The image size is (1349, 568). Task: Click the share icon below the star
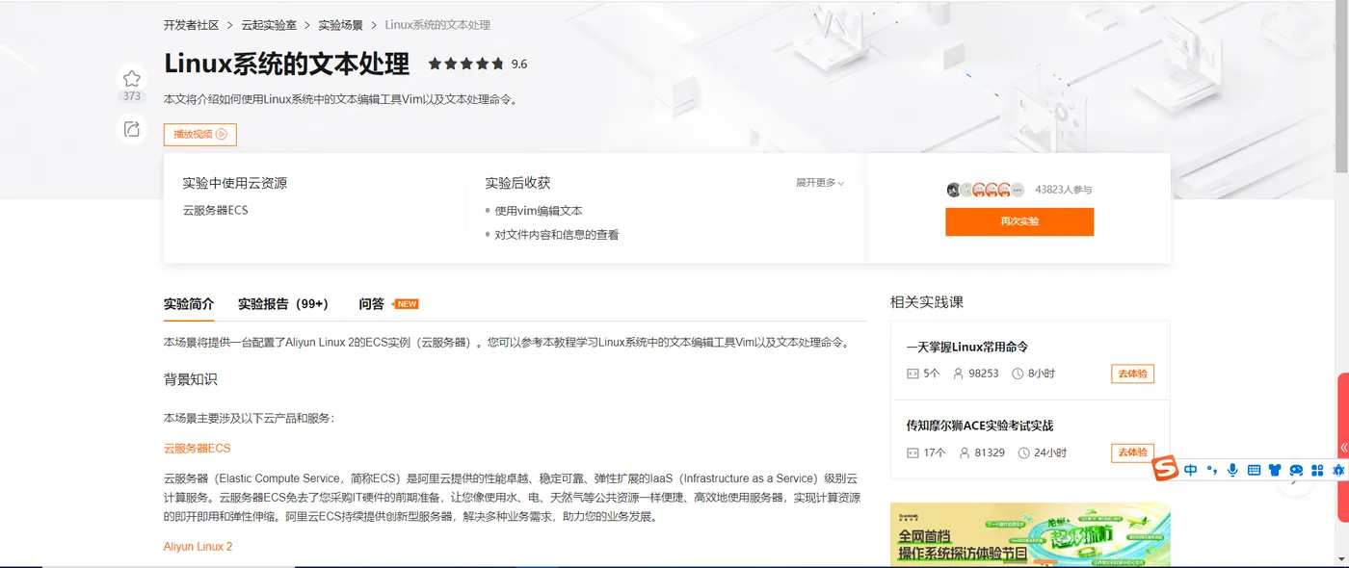pyautogui.click(x=132, y=129)
